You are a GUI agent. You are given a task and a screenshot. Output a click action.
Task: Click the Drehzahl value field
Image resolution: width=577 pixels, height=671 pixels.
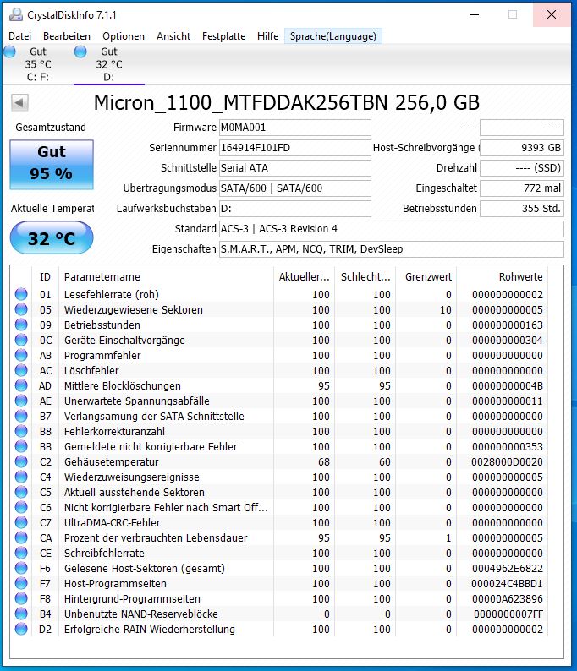click(522, 167)
